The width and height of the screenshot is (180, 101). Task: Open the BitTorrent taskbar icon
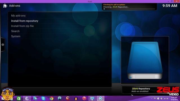pos(27,98)
